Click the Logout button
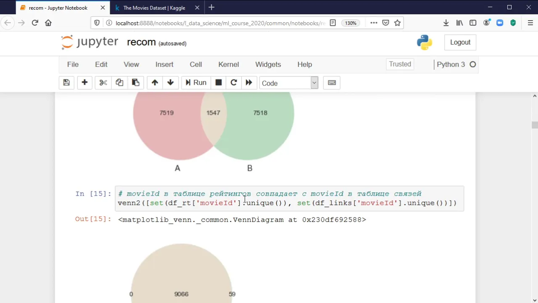The width and height of the screenshot is (538, 303). pos(460,42)
